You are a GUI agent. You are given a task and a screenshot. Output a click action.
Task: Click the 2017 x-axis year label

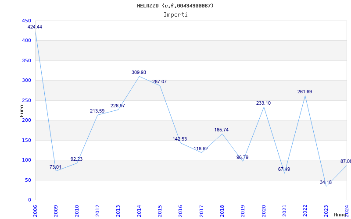pos(201,211)
